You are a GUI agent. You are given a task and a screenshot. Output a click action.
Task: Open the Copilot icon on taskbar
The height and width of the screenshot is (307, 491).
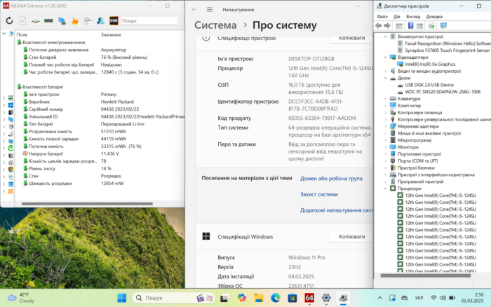click(241, 298)
